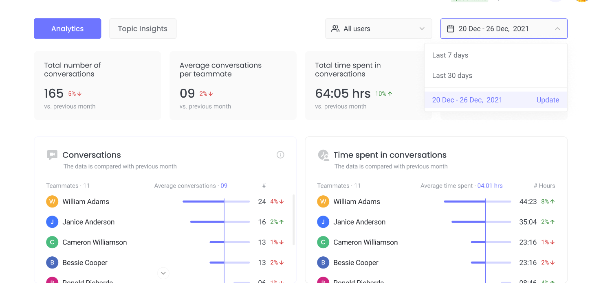601x297 pixels.
Task: Click the calendar icon in the date picker
Action: [451, 28]
